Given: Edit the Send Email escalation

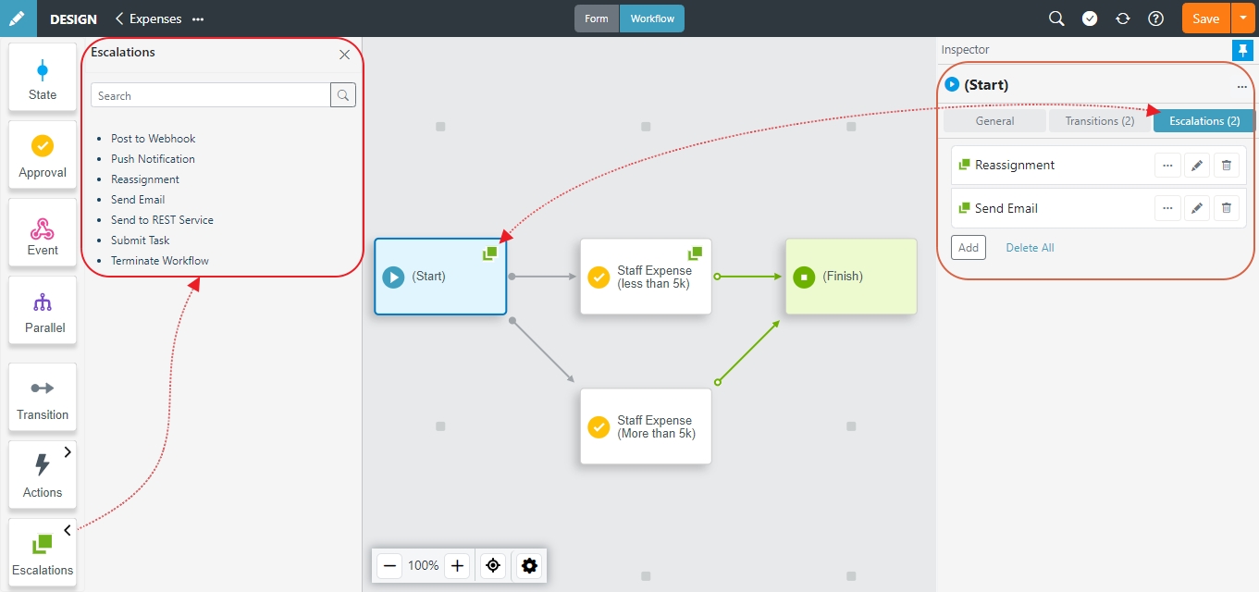Looking at the screenshot, I should tap(1197, 208).
